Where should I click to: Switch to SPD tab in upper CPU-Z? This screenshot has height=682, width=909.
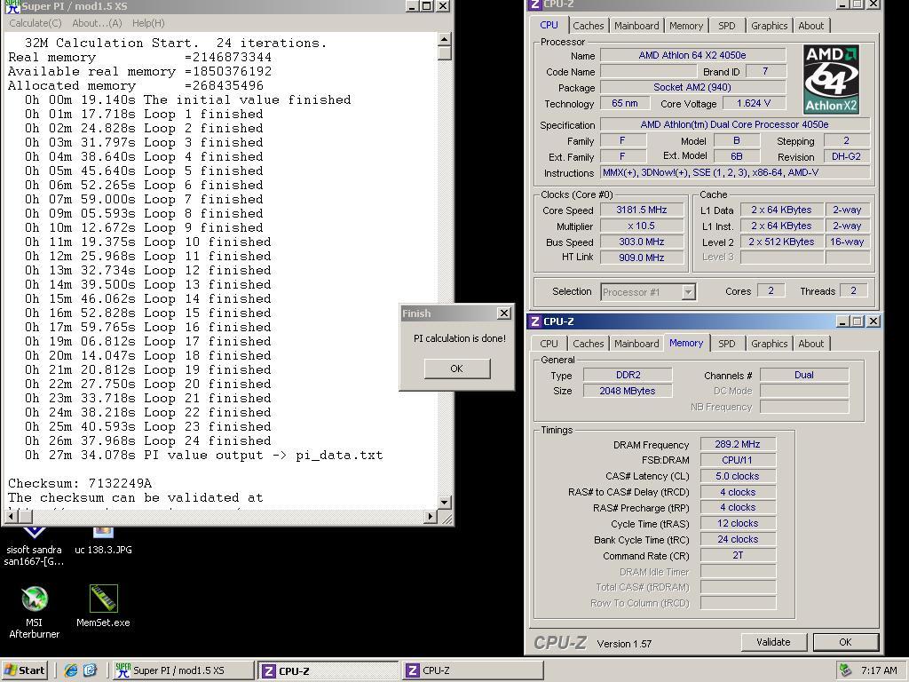tap(726, 26)
